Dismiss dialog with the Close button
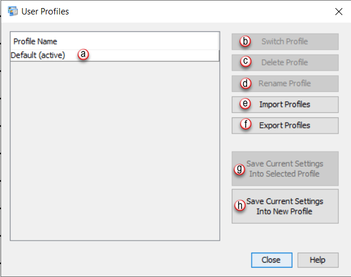The image size is (351, 277). [271, 260]
